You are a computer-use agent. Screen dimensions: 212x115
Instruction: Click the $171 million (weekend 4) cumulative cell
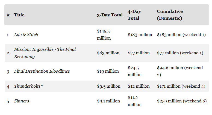pyautogui.click(x=181, y=86)
